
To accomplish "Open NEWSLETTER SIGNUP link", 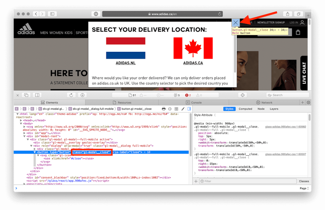I will (271, 23).
